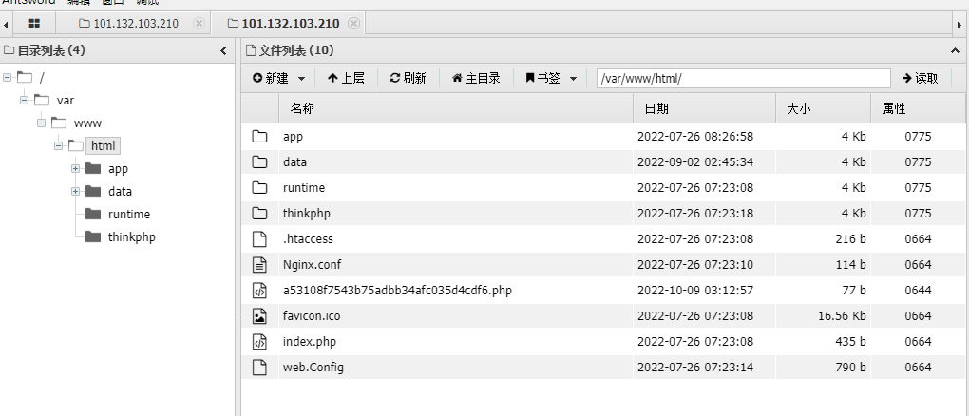Click web.Config file icon
The height and width of the screenshot is (416, 969).
(259, 368)
